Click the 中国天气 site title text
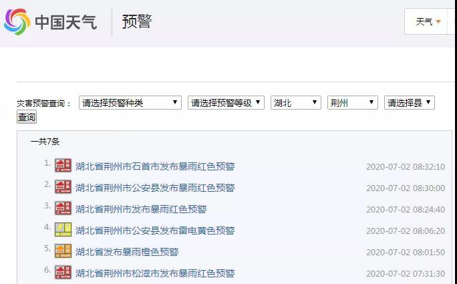Viewport: 457px width, 284px height. (x=66, y=23)
